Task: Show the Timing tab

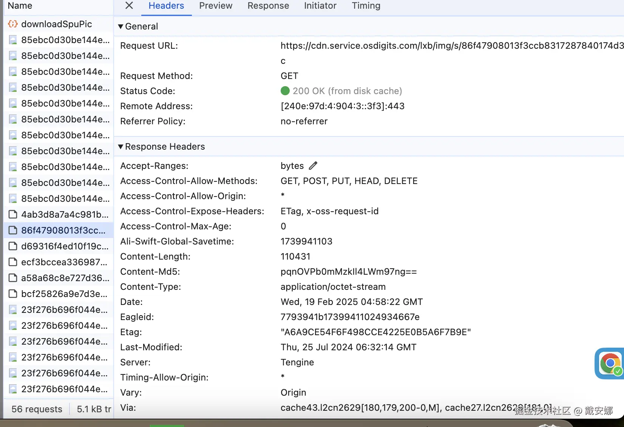Action: click(366, 6)
